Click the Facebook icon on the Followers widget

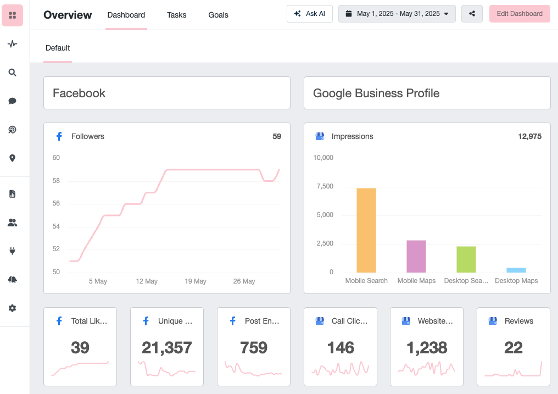click(58, 136)
